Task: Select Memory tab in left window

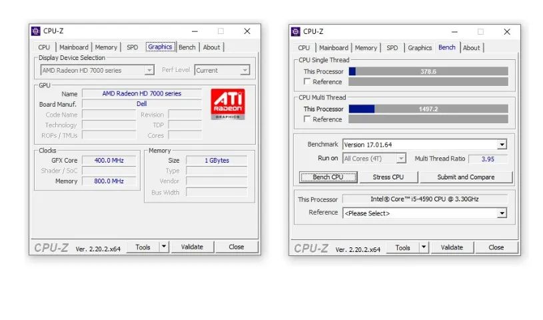Action: pos(106,47)
